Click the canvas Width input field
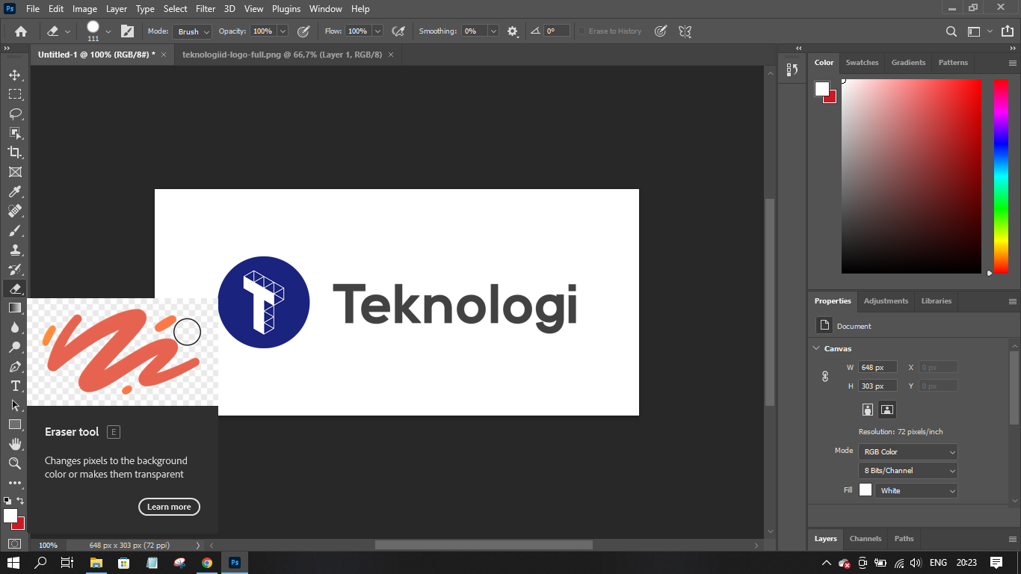This screenshot has height=574, width=1021. coord(877,368)
